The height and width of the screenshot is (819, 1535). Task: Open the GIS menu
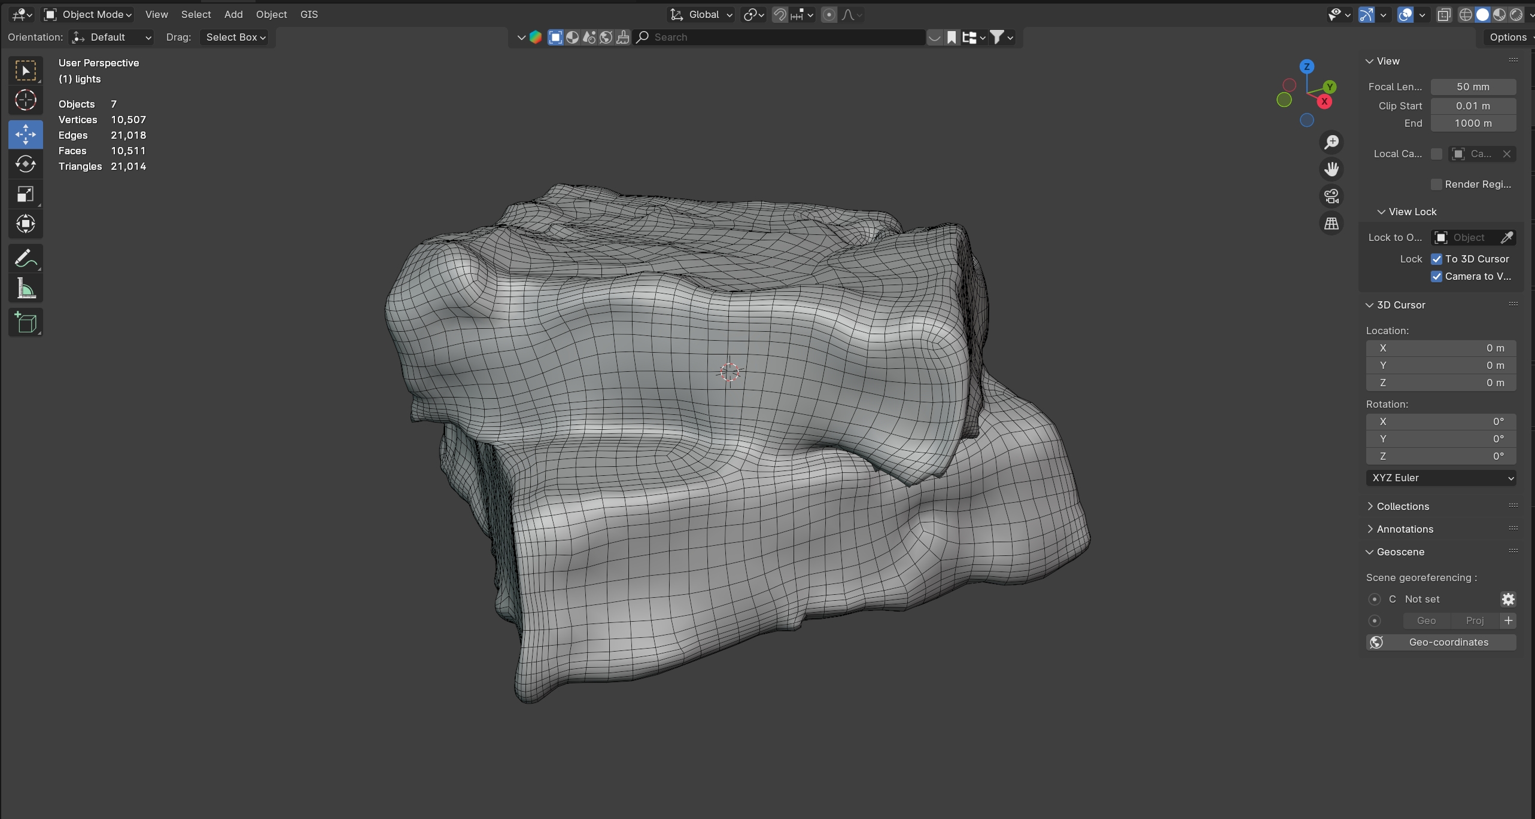click(309, 14)
